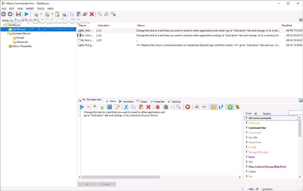Open the FILE menu
Screen dimensions: 303x191
coord(4,9)
